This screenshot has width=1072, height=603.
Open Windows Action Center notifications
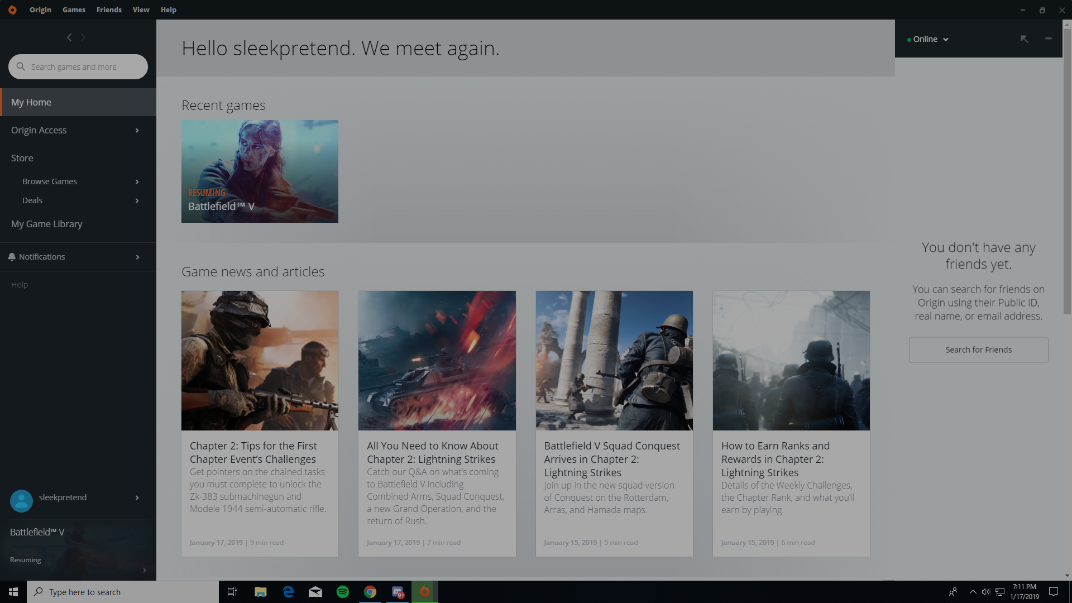click(1054, 592)
